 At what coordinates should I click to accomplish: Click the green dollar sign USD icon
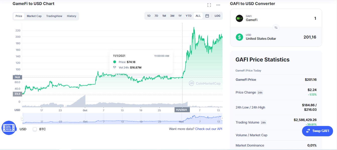point(239,37)
